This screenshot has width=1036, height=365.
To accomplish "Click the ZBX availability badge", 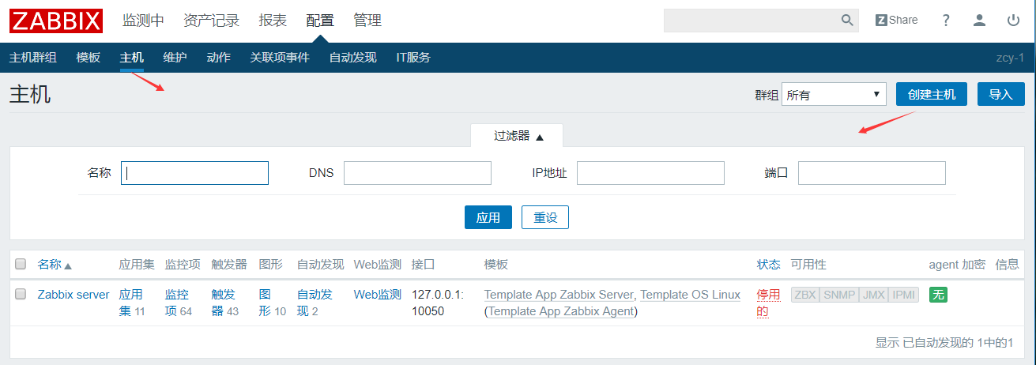I will tap(805, 295).
